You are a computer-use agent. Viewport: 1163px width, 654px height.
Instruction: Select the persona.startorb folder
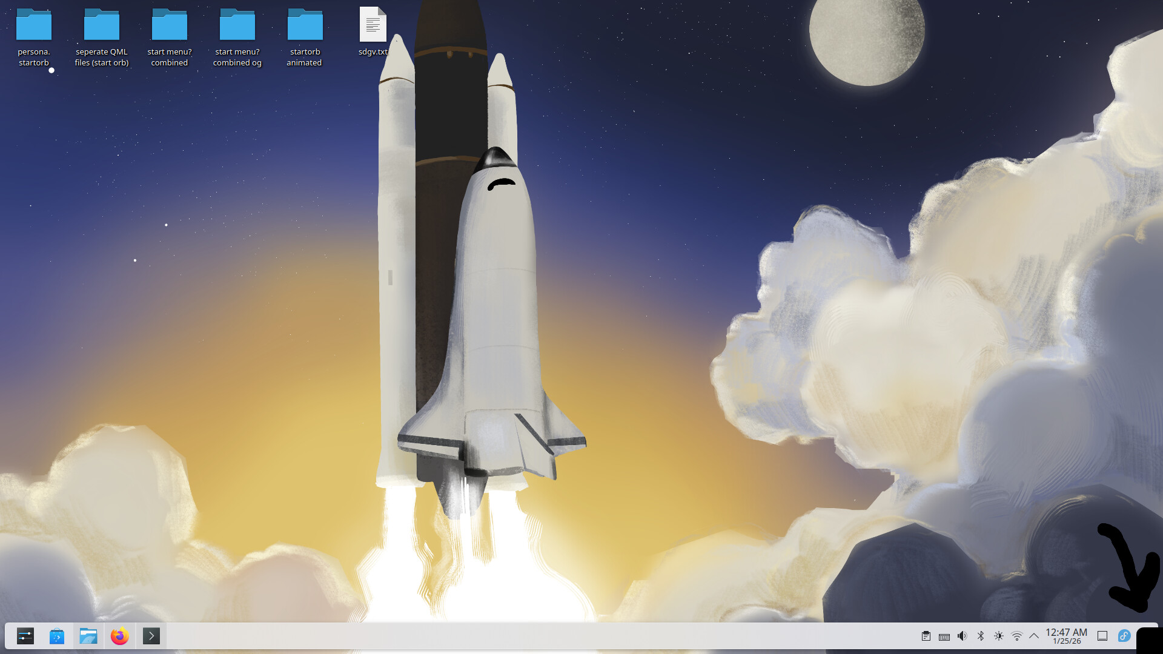(34, 25)
